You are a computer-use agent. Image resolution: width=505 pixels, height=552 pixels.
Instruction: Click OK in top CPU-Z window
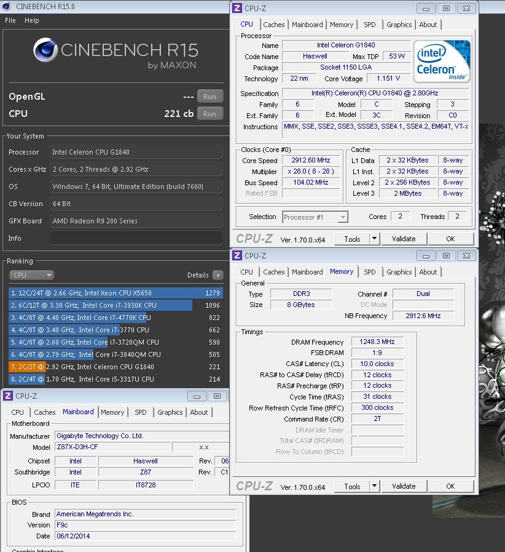point(450,239)
